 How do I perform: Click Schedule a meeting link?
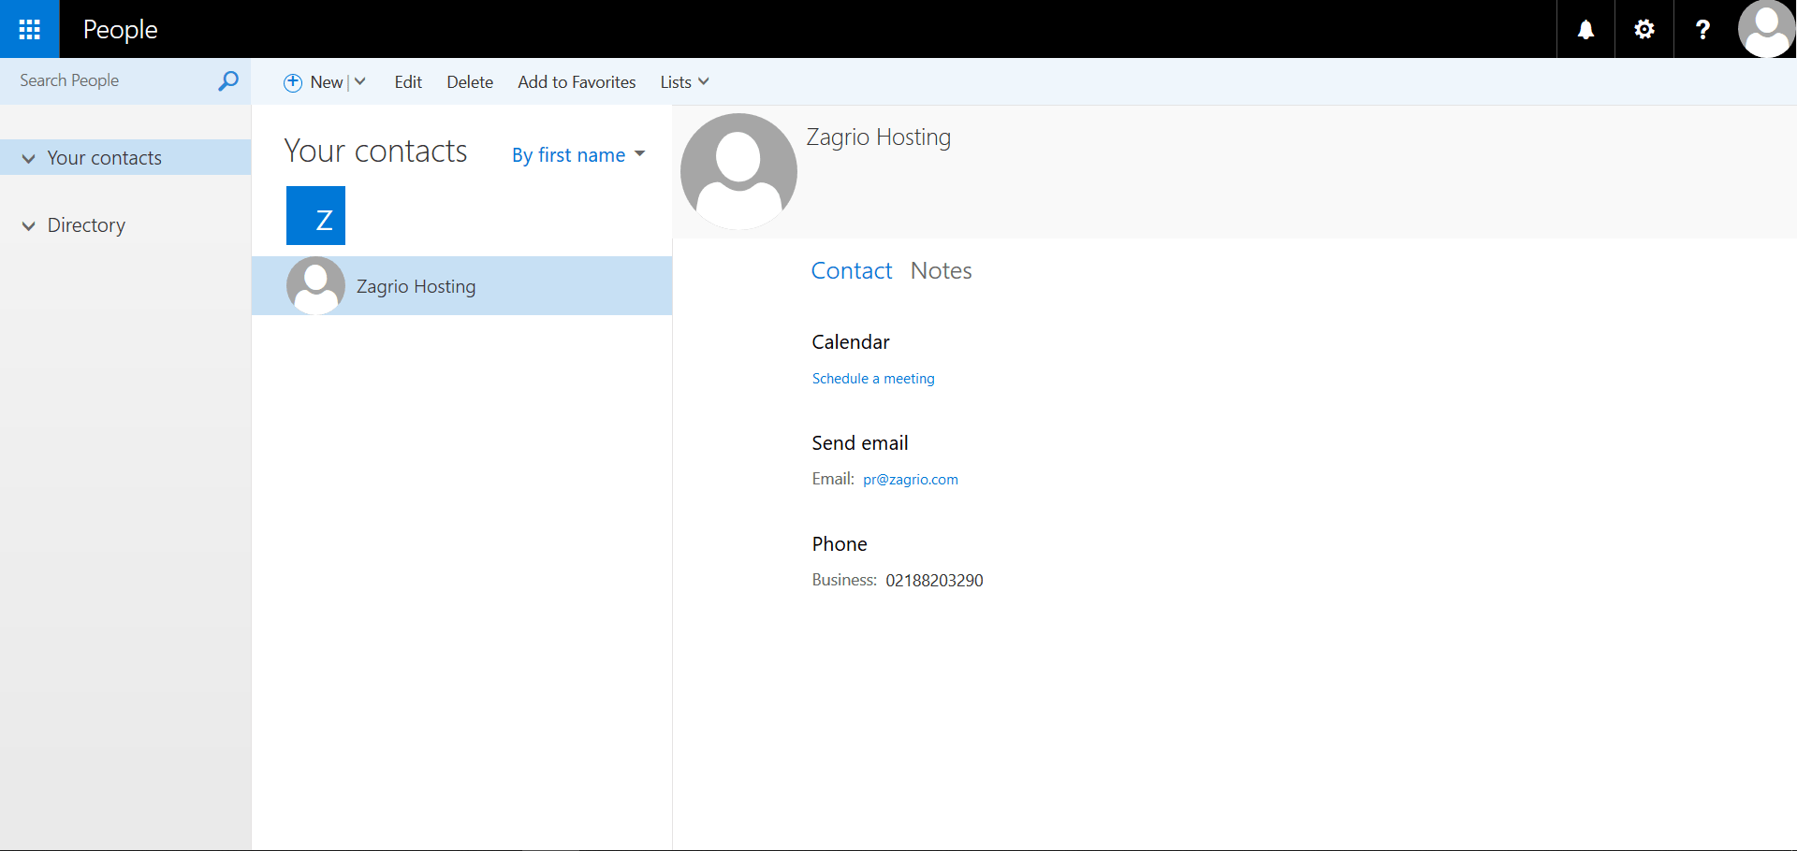point(873,379)
